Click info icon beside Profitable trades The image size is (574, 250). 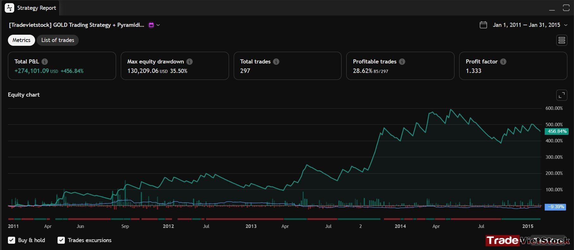[x=402, y=62]
